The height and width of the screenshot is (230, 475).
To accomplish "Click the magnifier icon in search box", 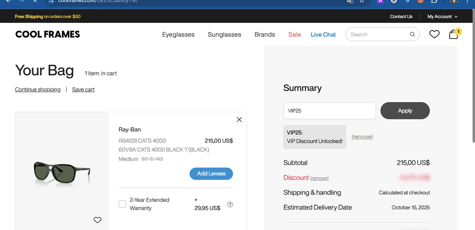I will (x=412, y=34).
